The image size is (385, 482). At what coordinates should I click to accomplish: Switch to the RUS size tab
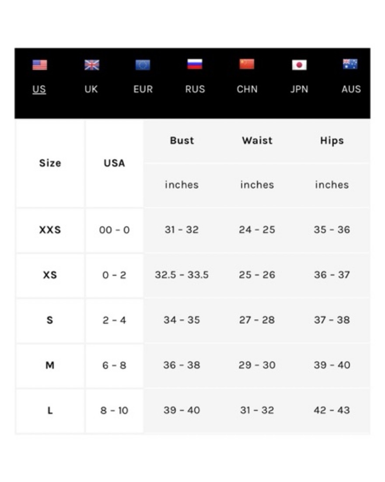click(195, 89)
